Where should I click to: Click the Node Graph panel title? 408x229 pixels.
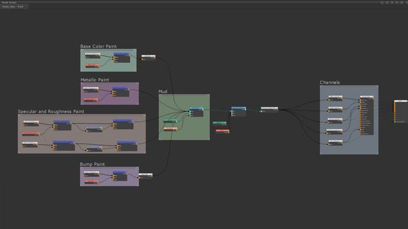click(x=9, y=2)
